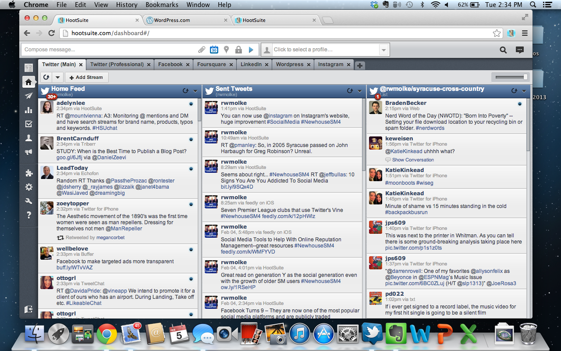
Task: Switch to the Foursquare tab
Action: click(x=211, y=64)
